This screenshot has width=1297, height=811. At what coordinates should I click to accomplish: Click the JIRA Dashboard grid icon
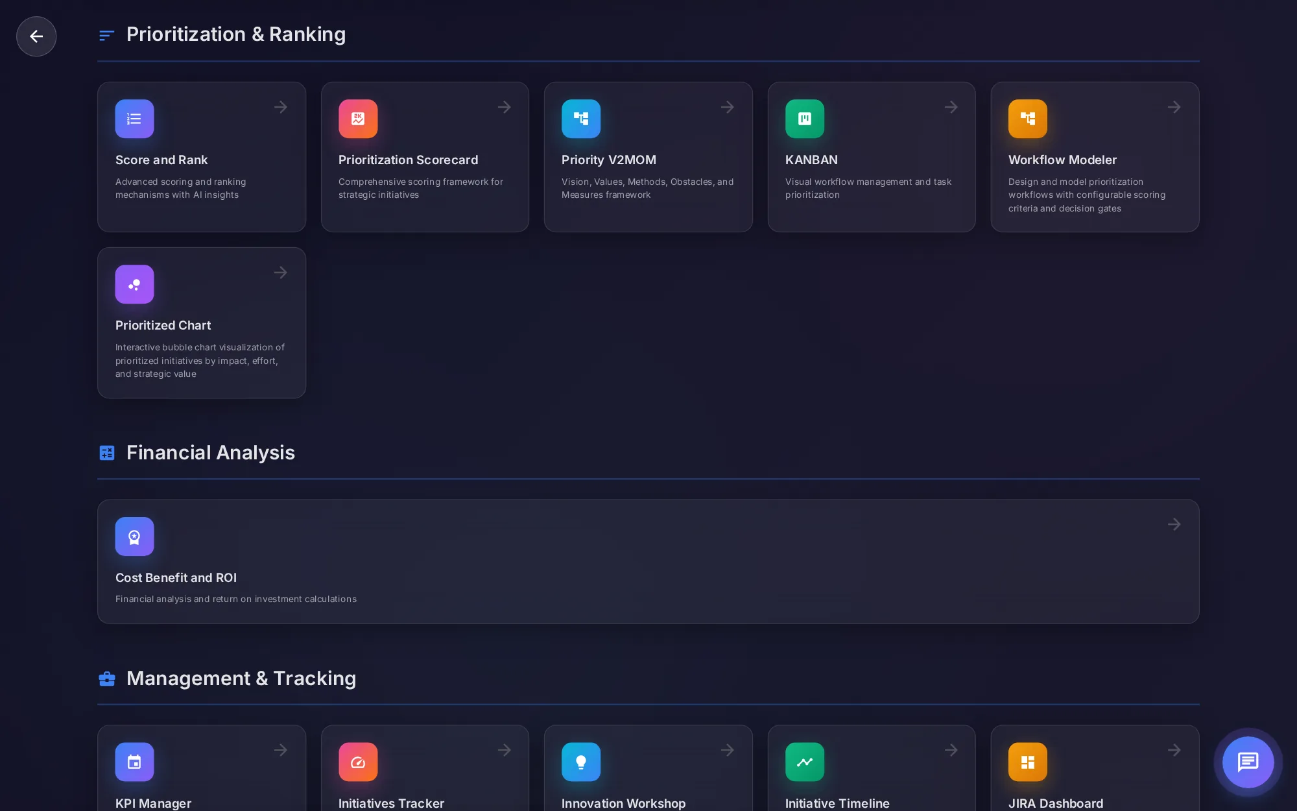click(1028, 762)
